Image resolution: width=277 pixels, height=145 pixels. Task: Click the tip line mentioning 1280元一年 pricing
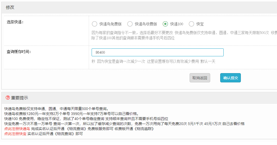pyautogui.click(x=71, y=114)
